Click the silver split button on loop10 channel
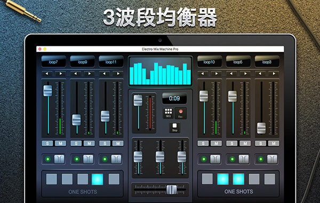 (215, 159)
